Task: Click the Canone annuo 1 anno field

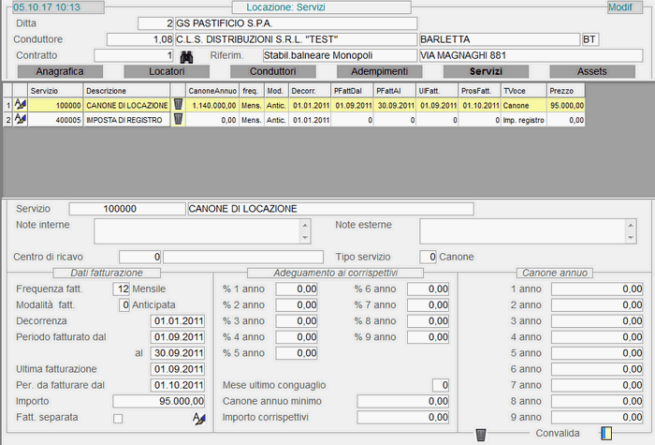Action: pos(597,289)
